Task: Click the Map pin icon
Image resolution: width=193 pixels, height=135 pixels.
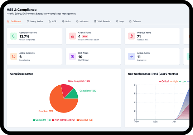Action: [117, 21]
